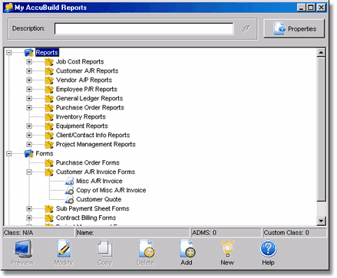337x278 pixels.
Task: Click the Preview monitor icon
Action: click(23, 249)
